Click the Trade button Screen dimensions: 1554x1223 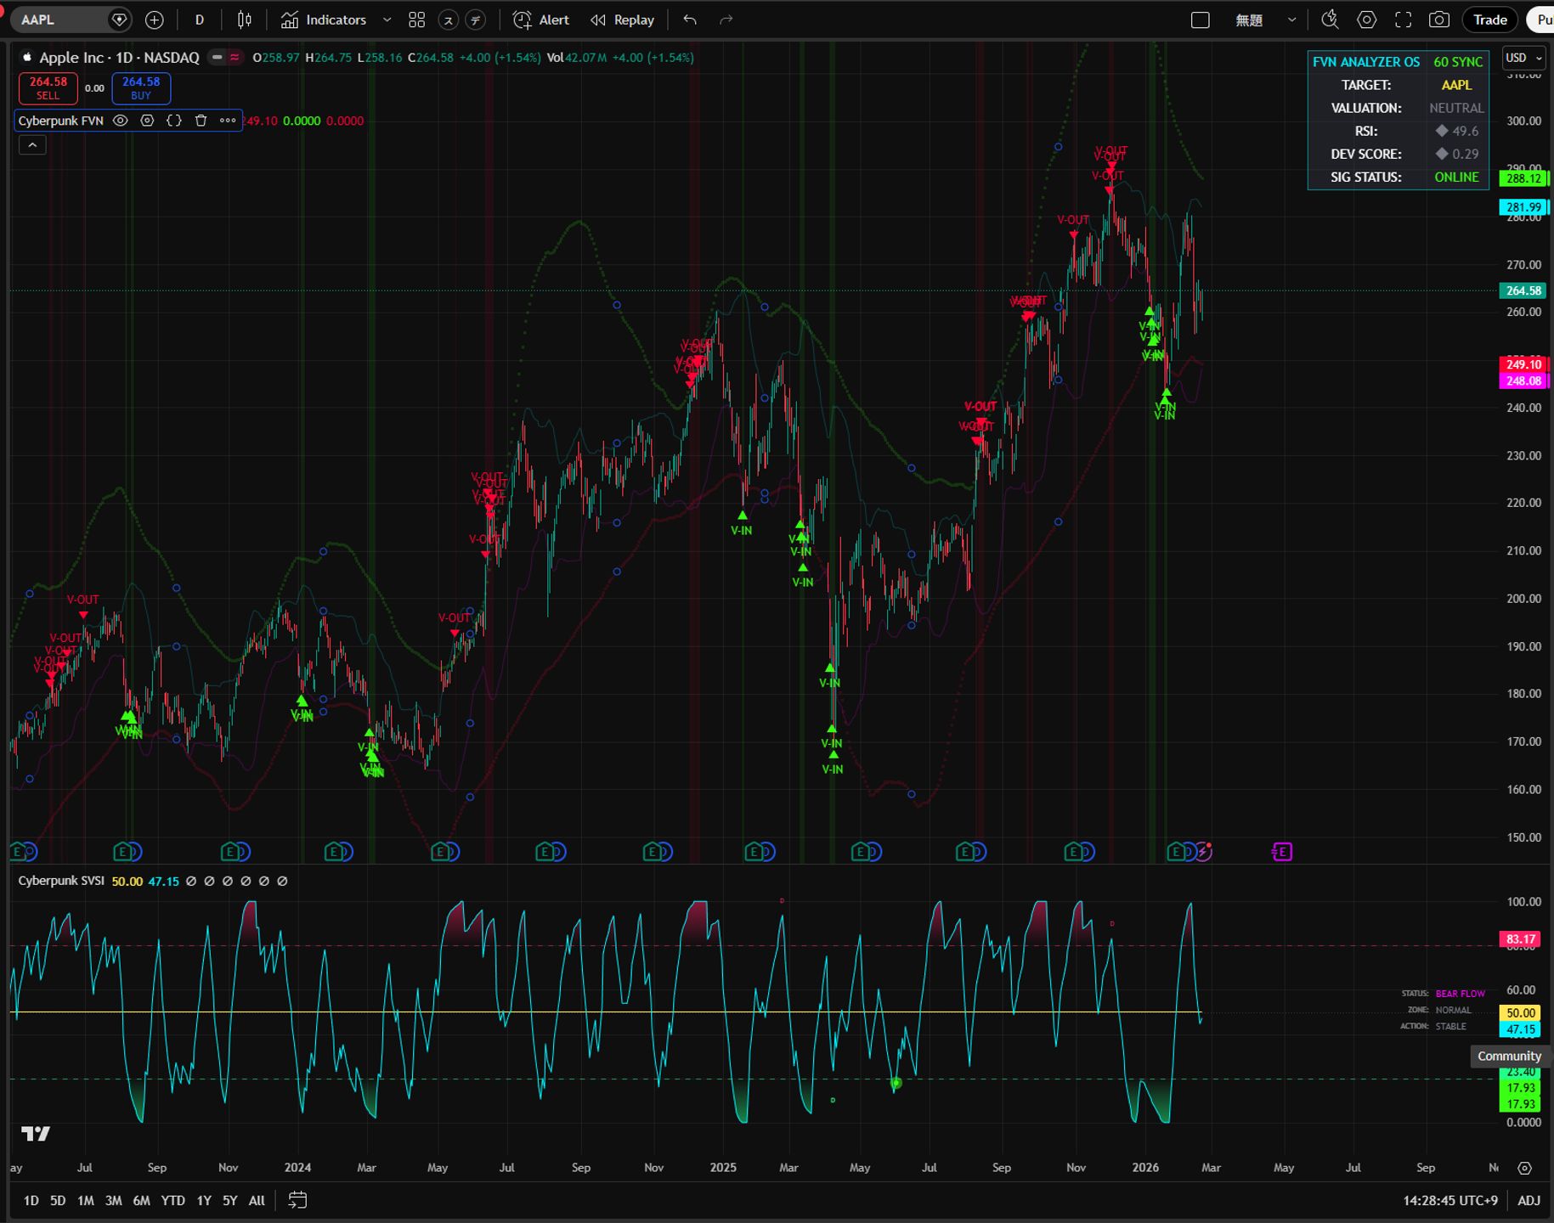(x=1490, y=20)
